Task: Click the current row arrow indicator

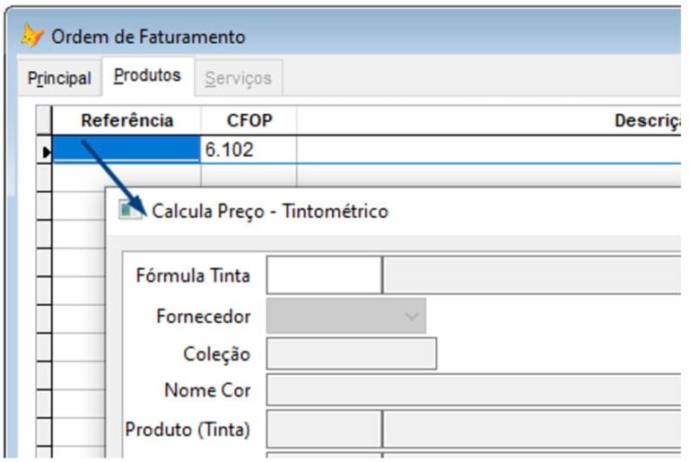Action: point(46,153)
